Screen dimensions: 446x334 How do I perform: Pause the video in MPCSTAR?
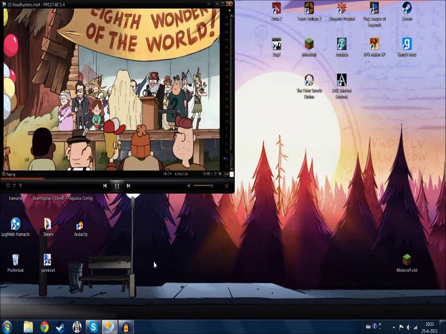click(117, 186)
